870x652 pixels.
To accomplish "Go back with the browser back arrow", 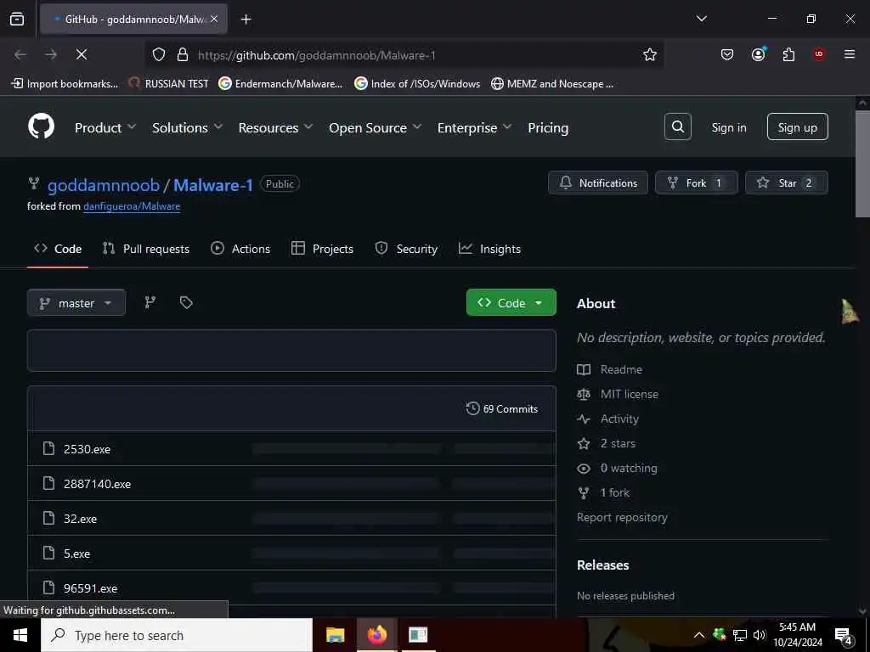I will tap(20, 54).
